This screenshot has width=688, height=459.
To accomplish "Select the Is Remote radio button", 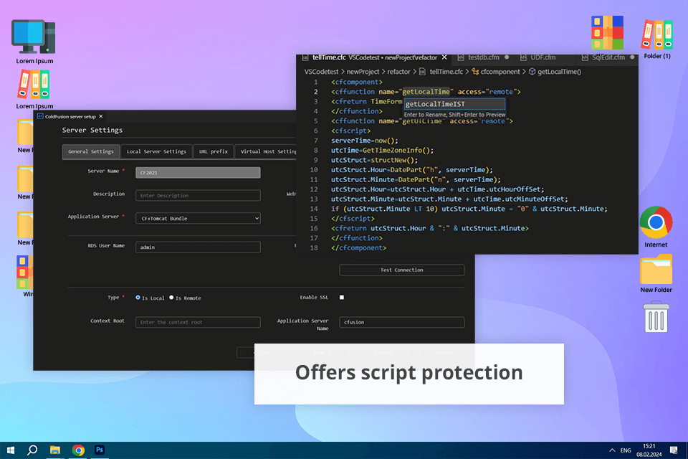I will tap(171, 298).
